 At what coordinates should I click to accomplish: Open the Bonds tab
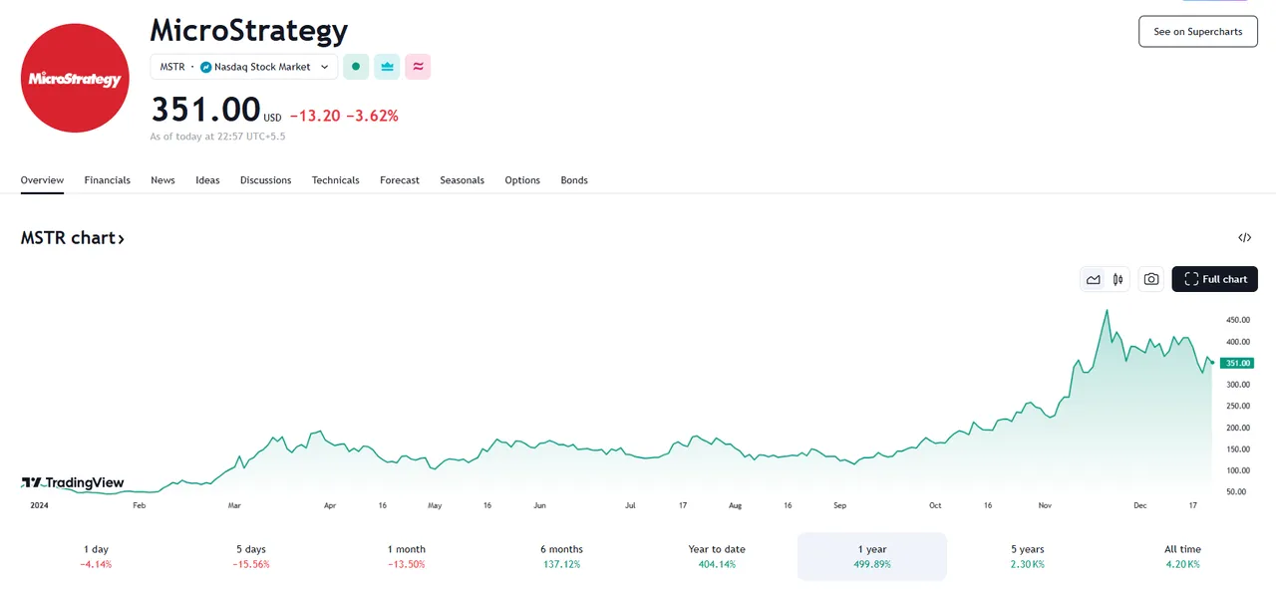click(x=574, y=180)
